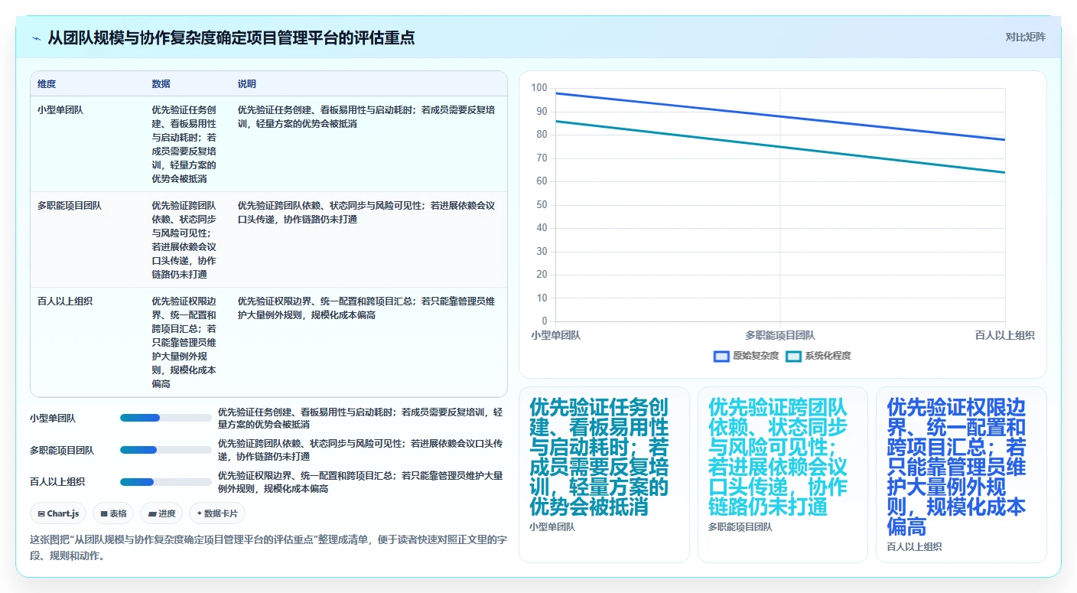Click the 原始复杂度 legend label text
Screen dimensions: 1077x593
[x=756, y=356]
